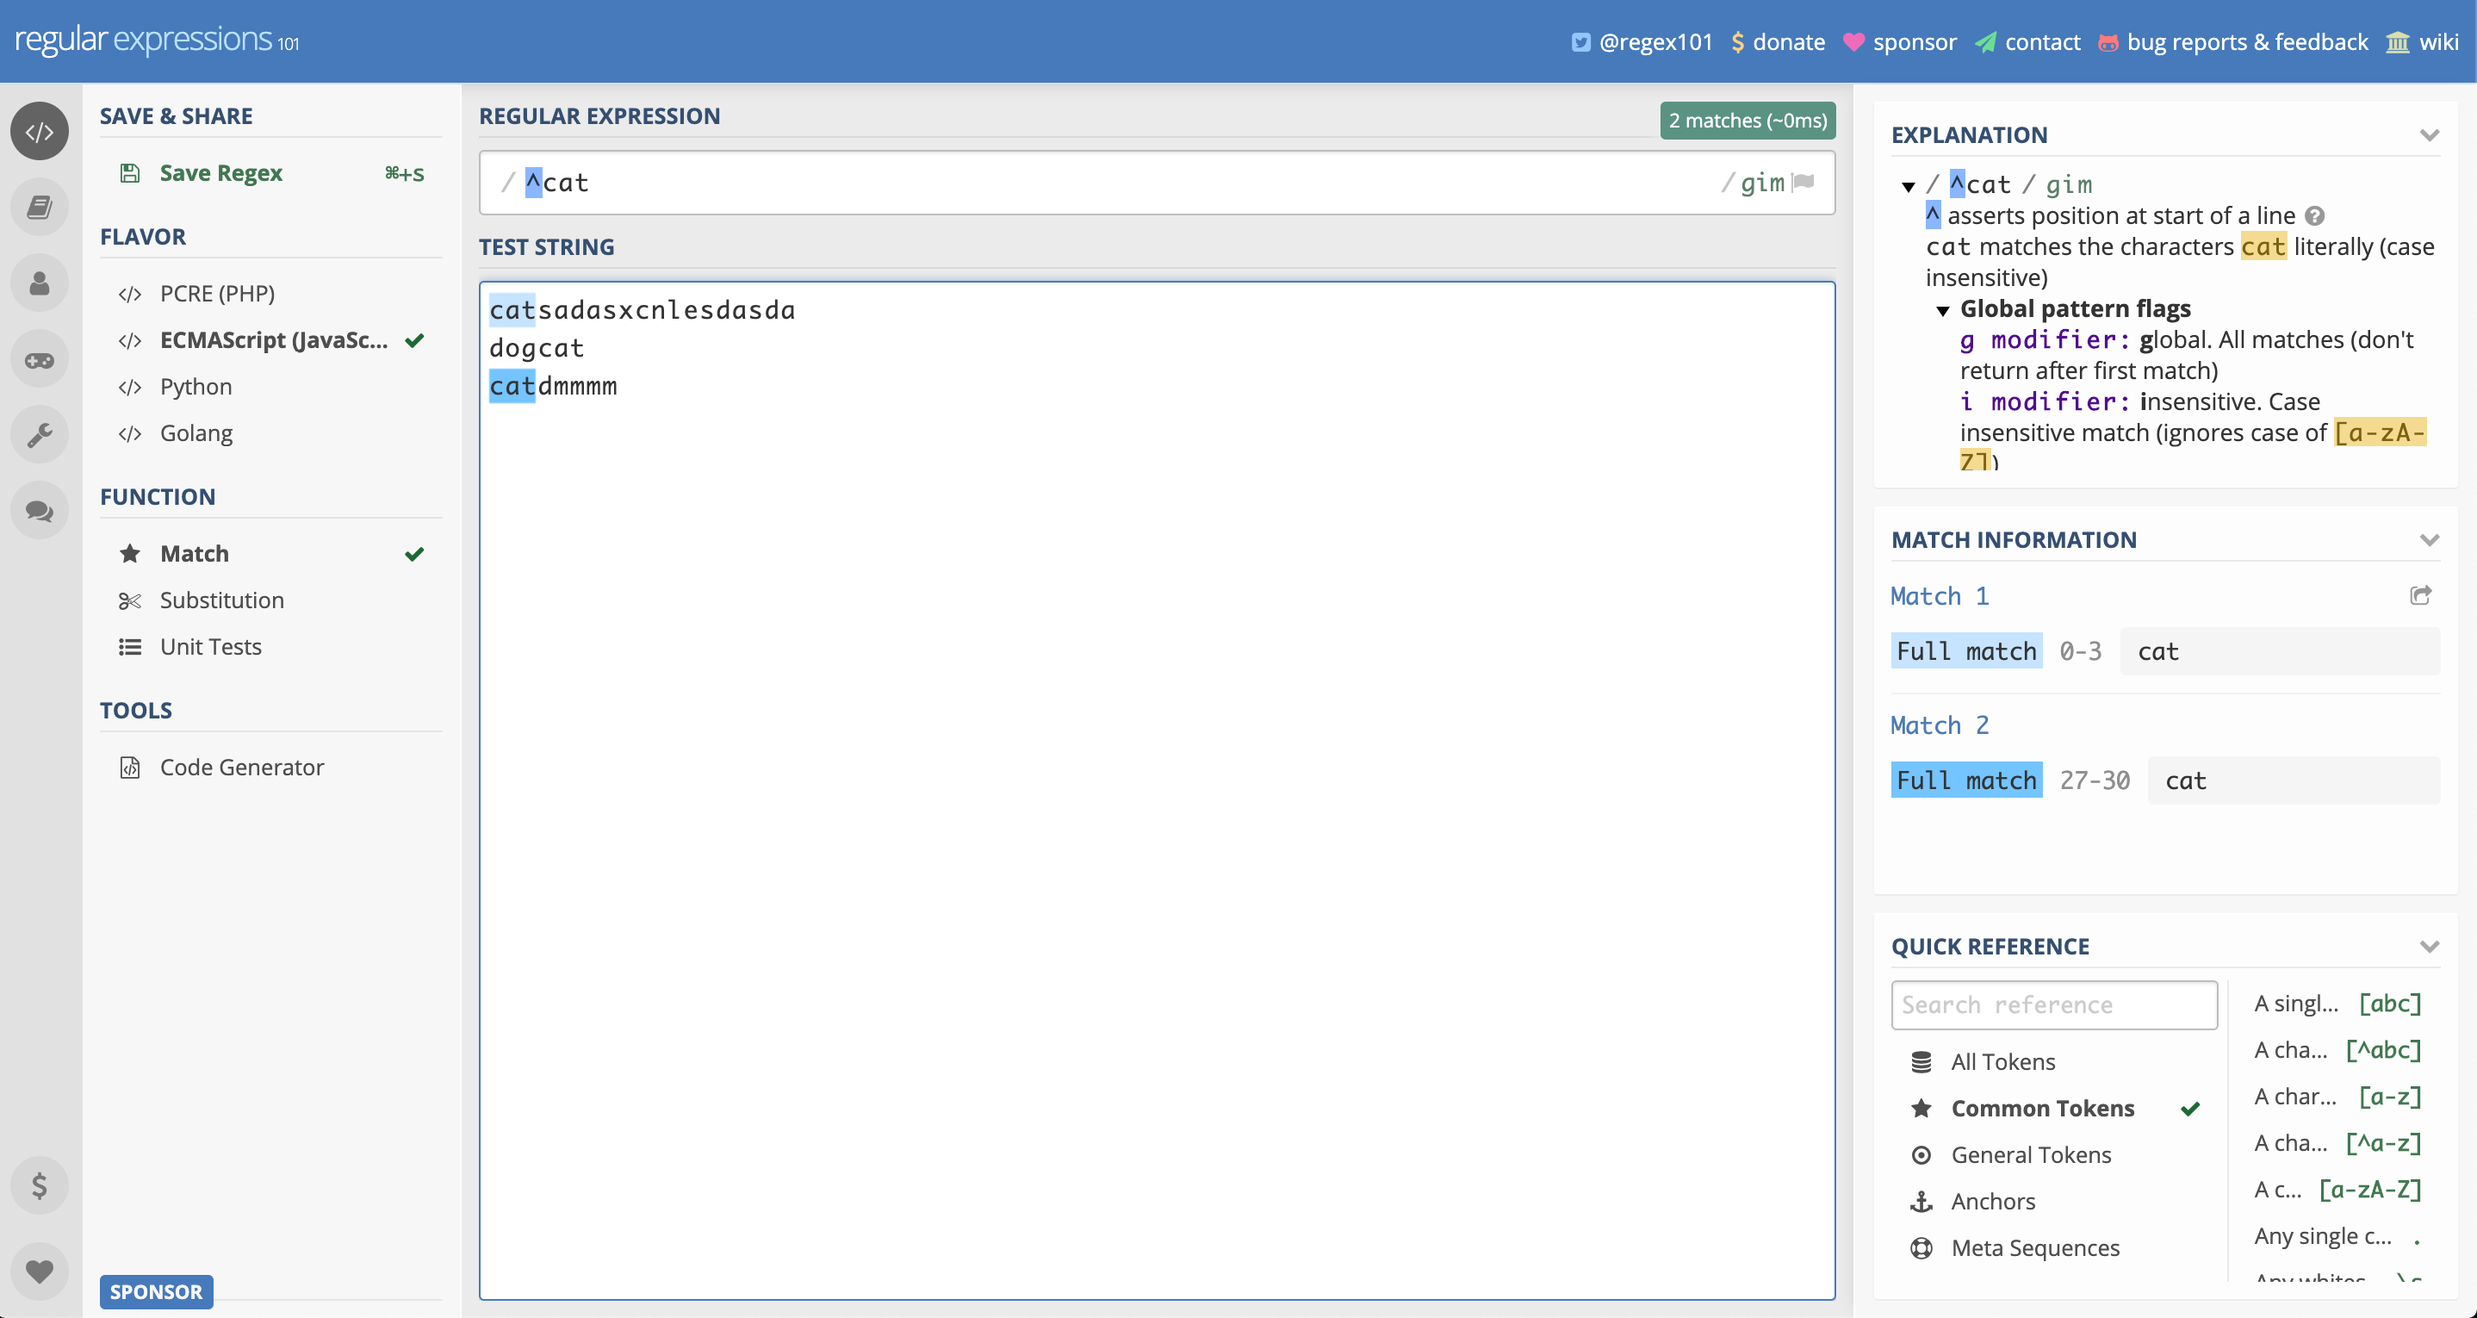The width and height of the screenshot is (2477, 1318).
Task: Click the account user sidebar icon
Action: 40,283
